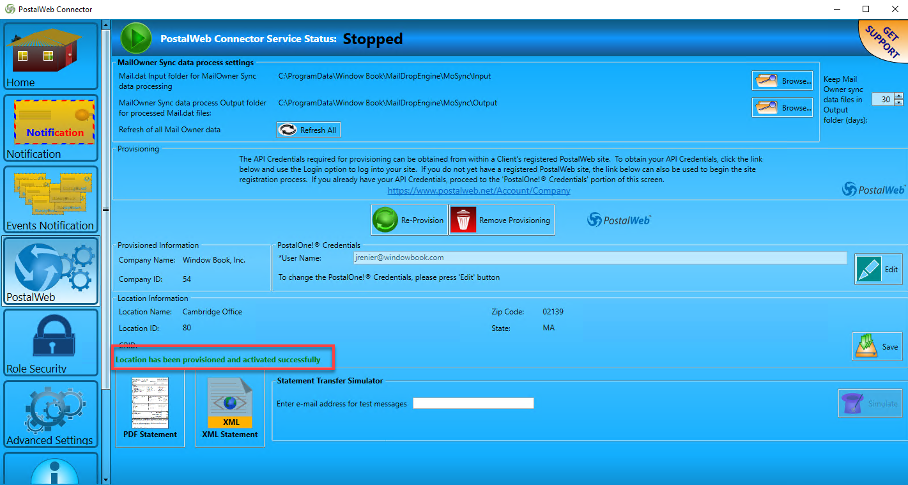Open the PDF Statement sample
Viewport: 908px width, 485px height.
[150, 408]
